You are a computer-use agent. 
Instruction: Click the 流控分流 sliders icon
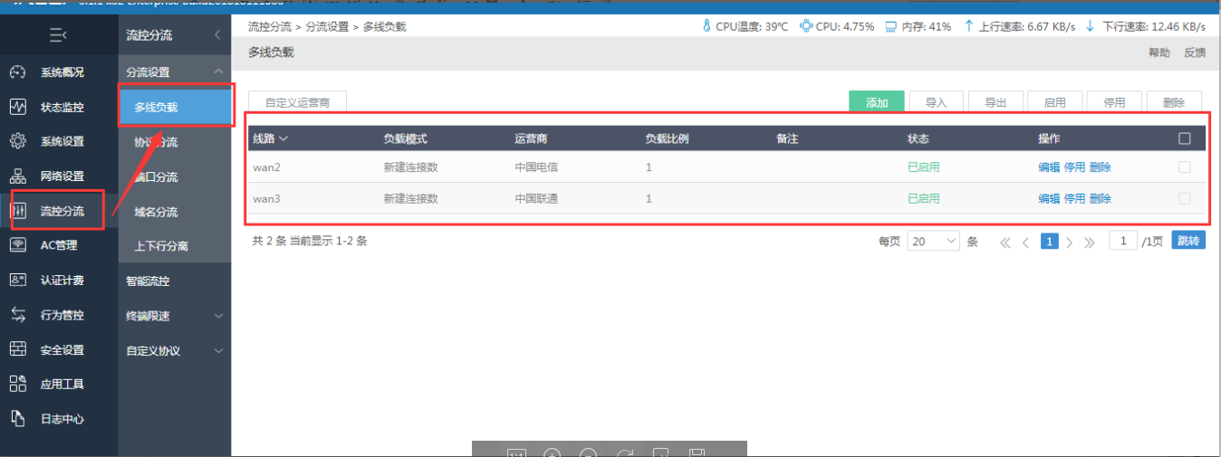click(x=17, y=211)
